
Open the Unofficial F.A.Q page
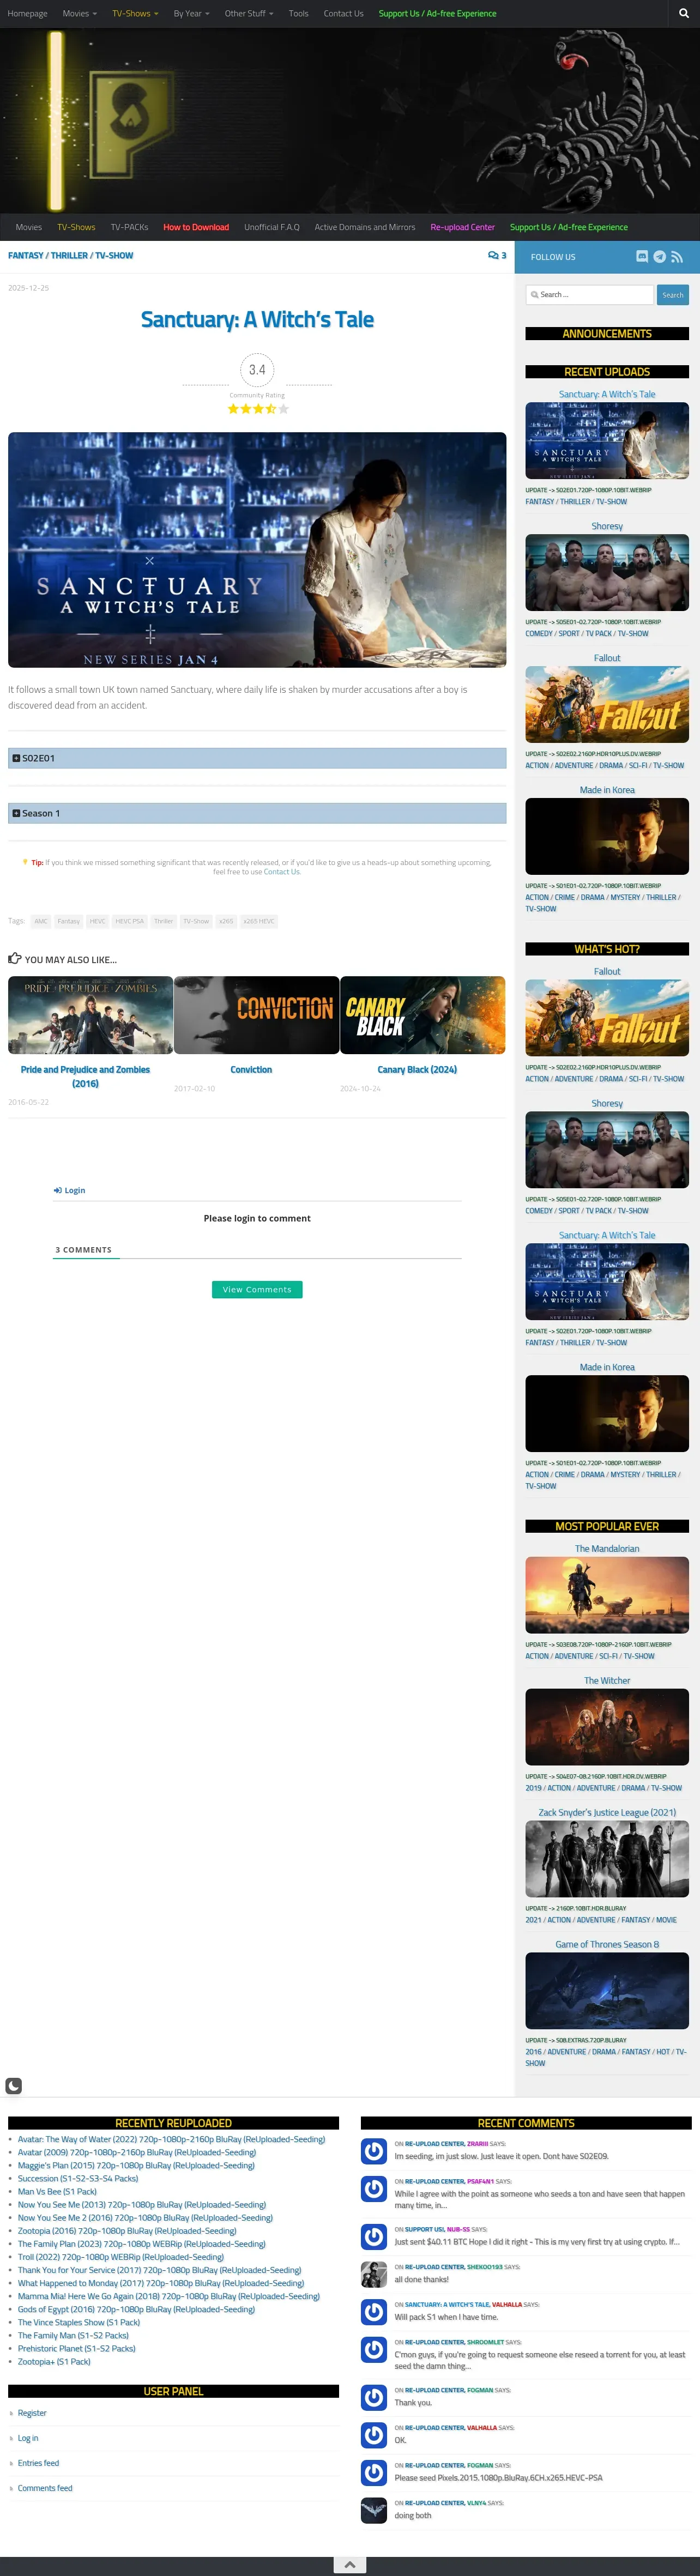(272, 227)
